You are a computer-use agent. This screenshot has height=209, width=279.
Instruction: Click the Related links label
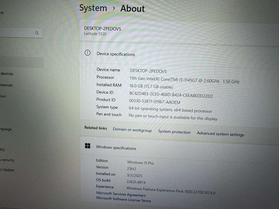point(96,128)
